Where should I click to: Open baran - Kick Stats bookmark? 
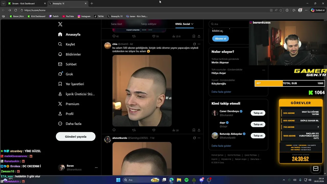tap(137, 16)
